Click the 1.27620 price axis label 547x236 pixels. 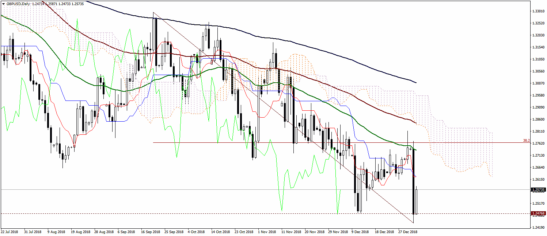pos(538,143)
